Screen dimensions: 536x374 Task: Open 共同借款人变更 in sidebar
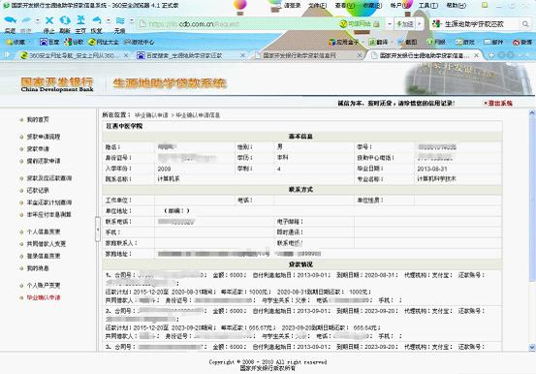point(47,244)
